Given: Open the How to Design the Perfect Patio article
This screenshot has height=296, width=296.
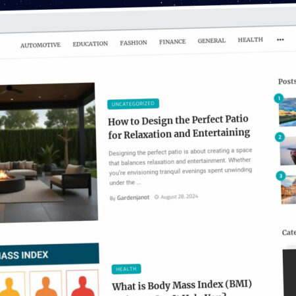Looking at the screenshot, I should 179,127.
